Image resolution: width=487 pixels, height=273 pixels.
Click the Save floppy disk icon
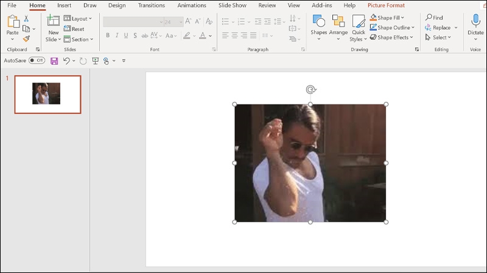(x=54, y=61)
